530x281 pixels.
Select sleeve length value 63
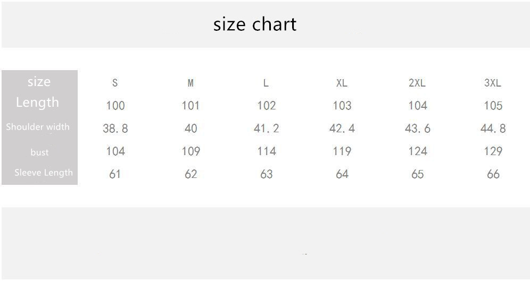[x=266, y=174]
